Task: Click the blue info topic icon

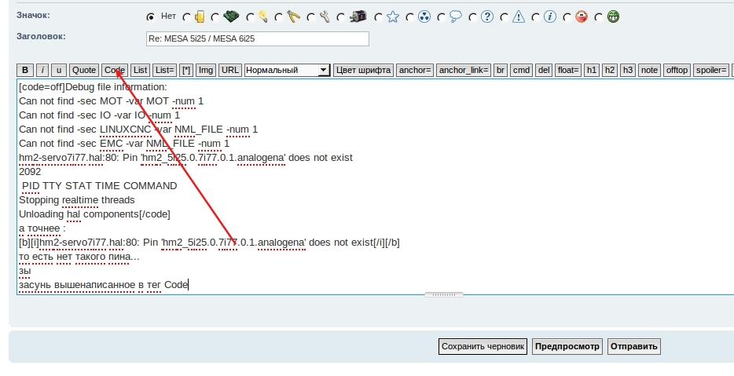Action: tap(550, 16)
